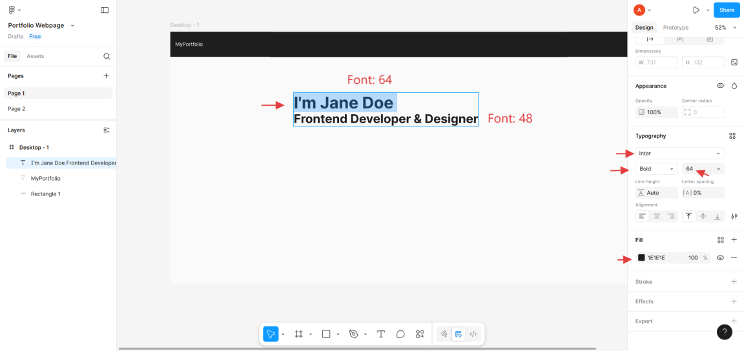Switch to Dev Mode toggle

coord(473,334)
